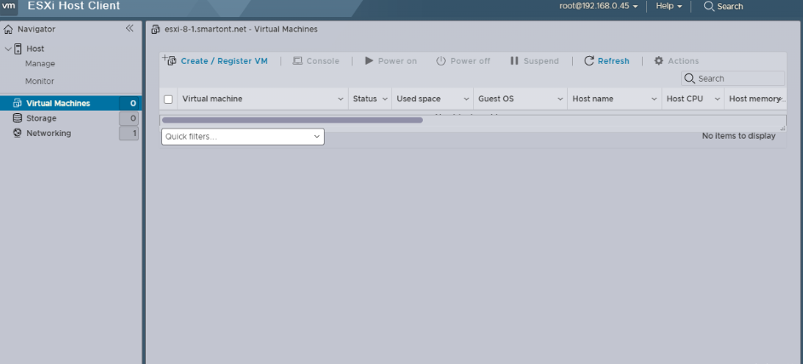
Task: Click the Refresh circular arrow icon
Action: coord(589,61)
